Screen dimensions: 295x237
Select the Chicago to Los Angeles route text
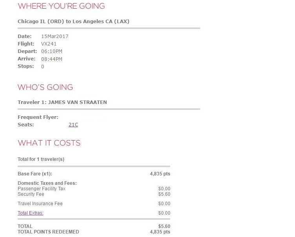(x=73, y=22)
